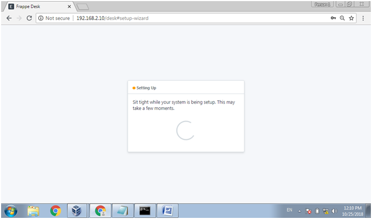Open Chrome's three-dot menu
The width and height of the screenshot is (372, 219).
363,18
